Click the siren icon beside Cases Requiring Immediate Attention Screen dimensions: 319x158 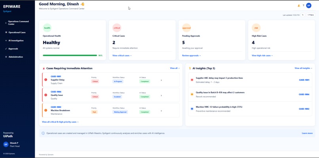44,69
